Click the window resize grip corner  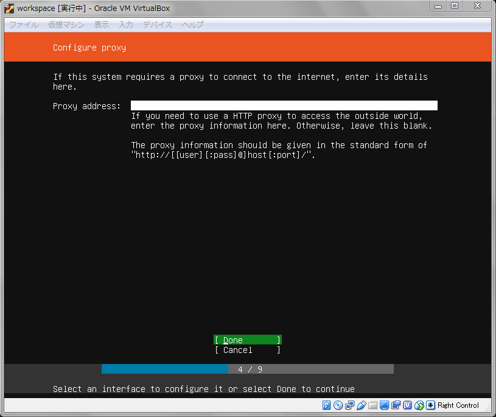(x=487, y=408)
